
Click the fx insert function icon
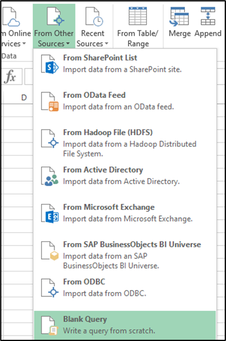pyautogui.click(x=10, y=77)
